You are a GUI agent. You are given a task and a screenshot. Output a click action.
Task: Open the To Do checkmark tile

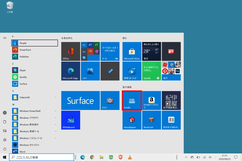110,71
